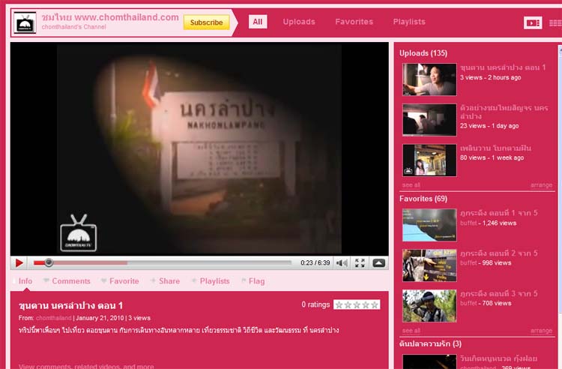Click arrange under Favorites
The height and width of the screenshot is (369, 562).
541,330
